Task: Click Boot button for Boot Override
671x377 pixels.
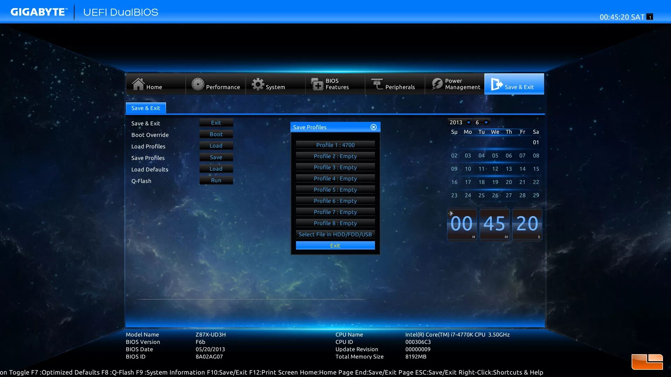Action: click(216, 134)
